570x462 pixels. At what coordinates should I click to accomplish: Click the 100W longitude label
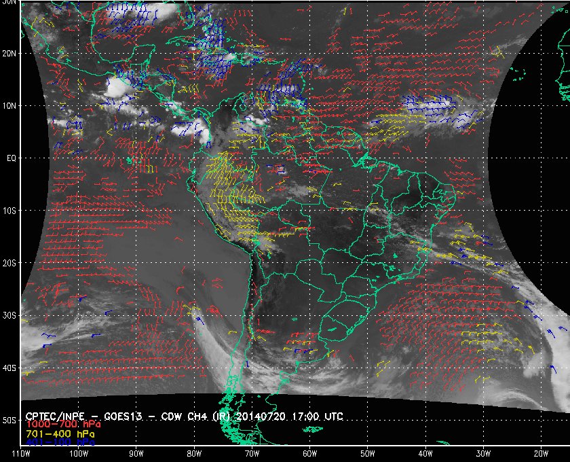(79, 453)
